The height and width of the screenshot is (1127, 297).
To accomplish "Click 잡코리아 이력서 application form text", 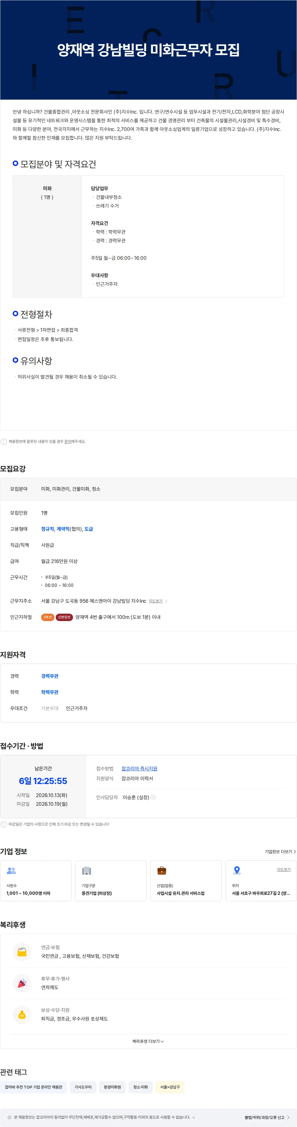I will (137, 778).
